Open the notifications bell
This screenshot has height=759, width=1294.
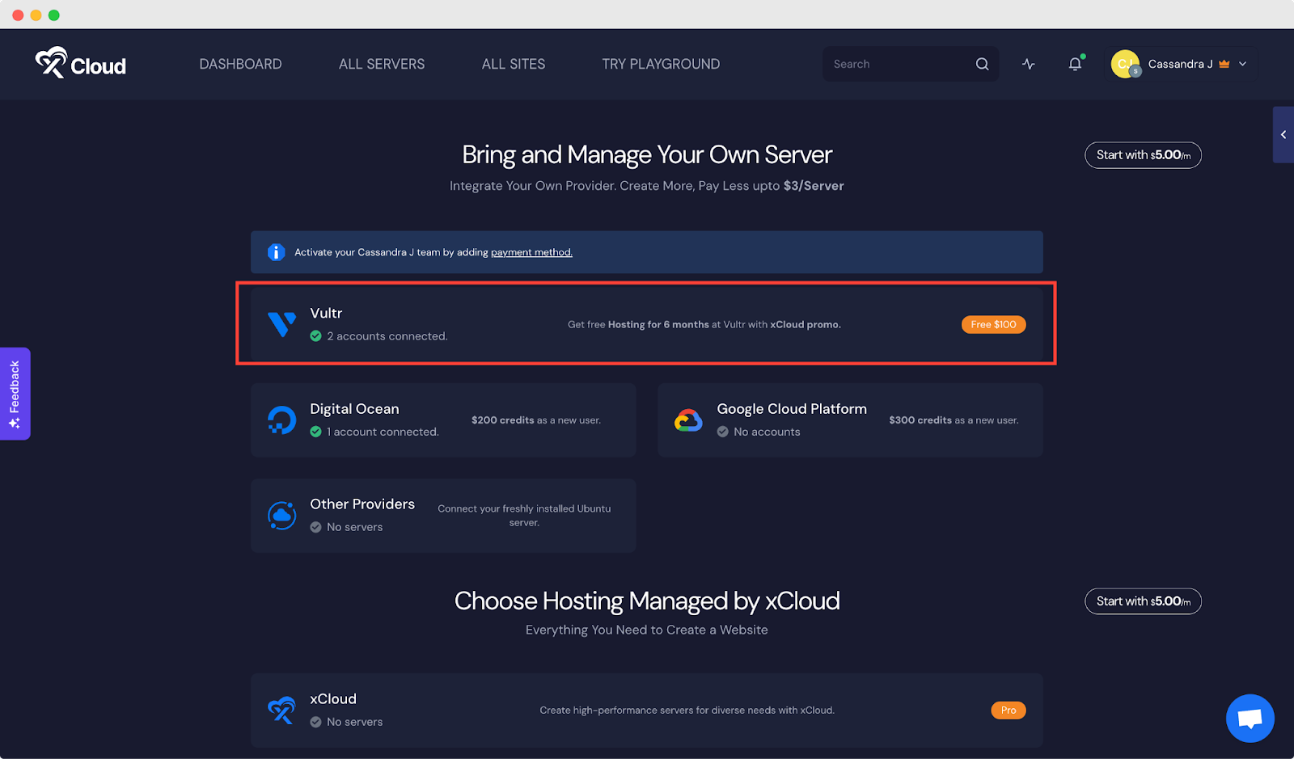tap(1075, 64)
